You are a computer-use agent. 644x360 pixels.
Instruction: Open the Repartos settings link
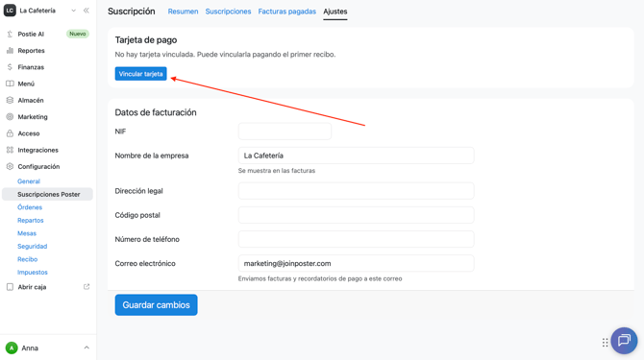pos(31,220)
